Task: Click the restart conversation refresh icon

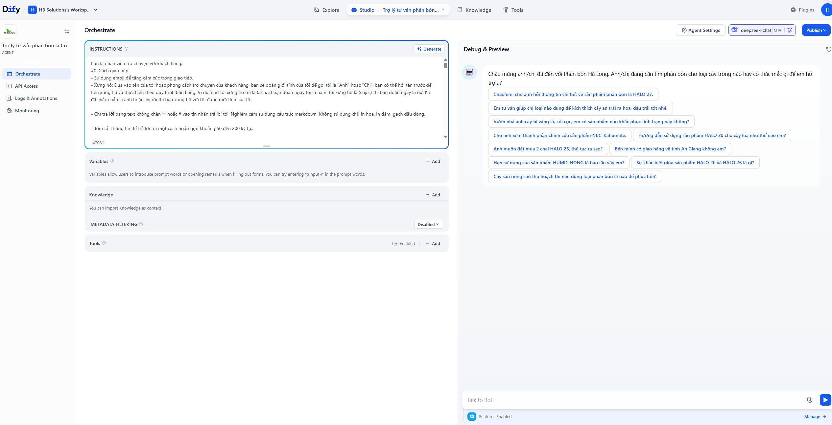Action: pos(828,49)
